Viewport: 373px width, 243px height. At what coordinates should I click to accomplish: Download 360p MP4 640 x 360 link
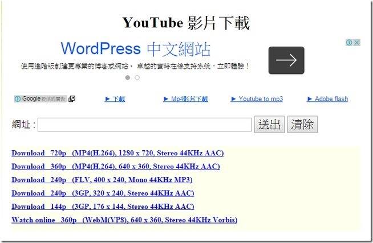pos(116,166)
